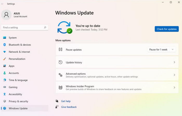Viewport: 182px width, 116px height.
Task: Click Check for updates button
Action: 167,29
